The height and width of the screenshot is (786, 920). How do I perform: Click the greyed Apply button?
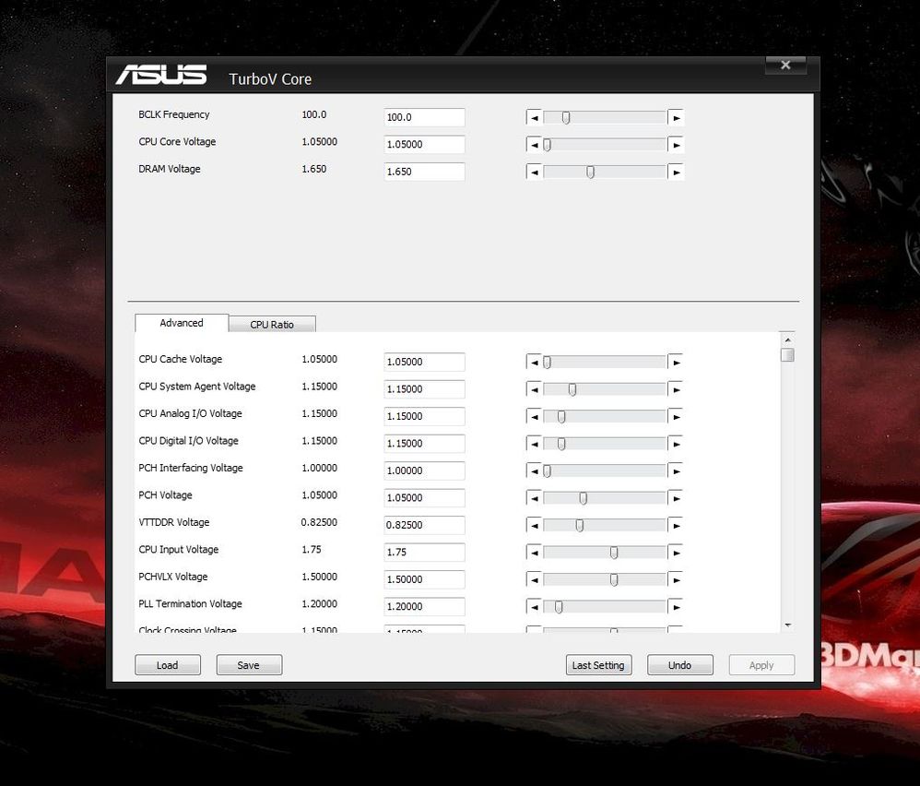pyautogui.click(x=761, y=664)
